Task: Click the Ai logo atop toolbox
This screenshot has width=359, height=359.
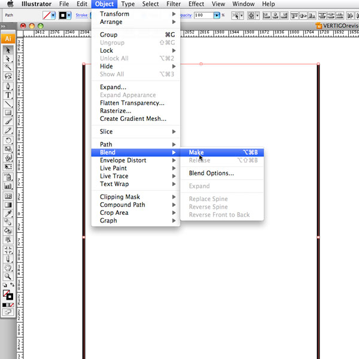Action: coord(8,38)
